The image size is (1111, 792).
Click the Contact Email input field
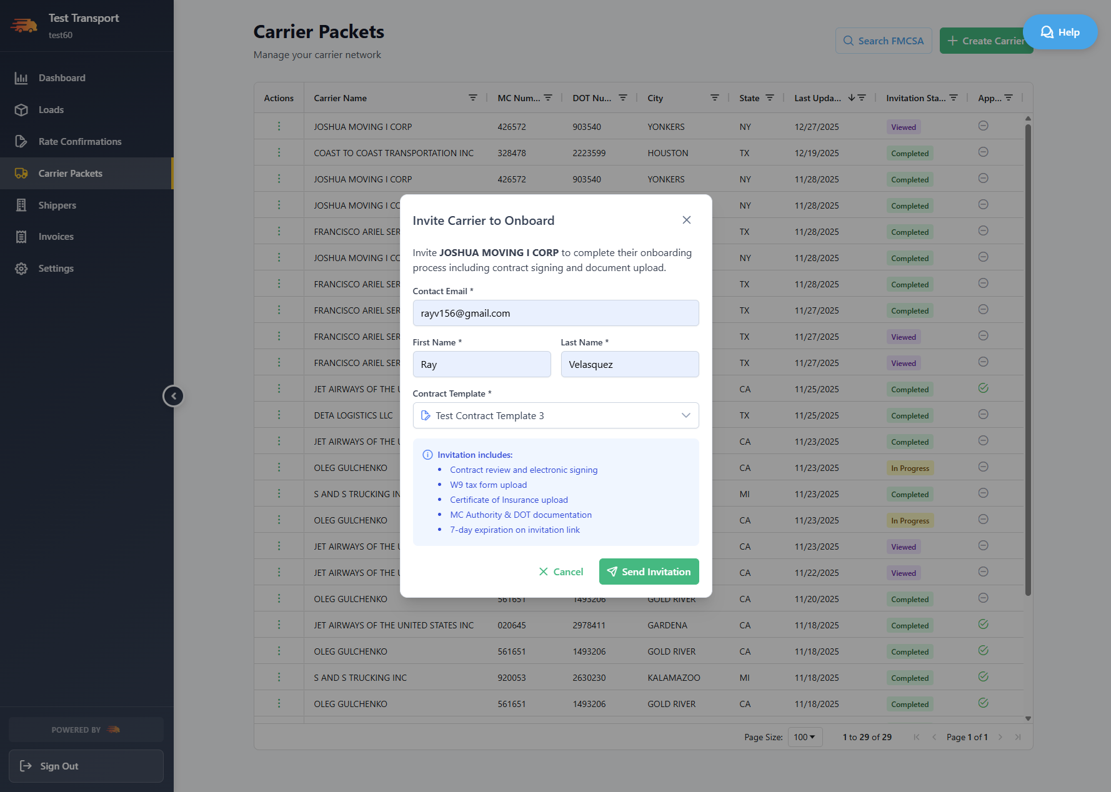[x=555, y=313]
